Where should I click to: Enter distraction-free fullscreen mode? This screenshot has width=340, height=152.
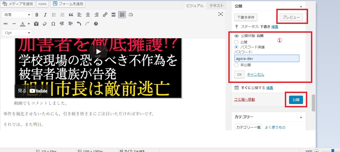(221, 14)
